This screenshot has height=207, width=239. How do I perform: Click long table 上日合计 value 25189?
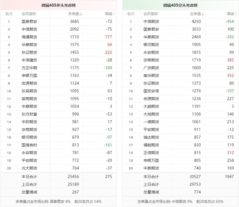point(73,184)
